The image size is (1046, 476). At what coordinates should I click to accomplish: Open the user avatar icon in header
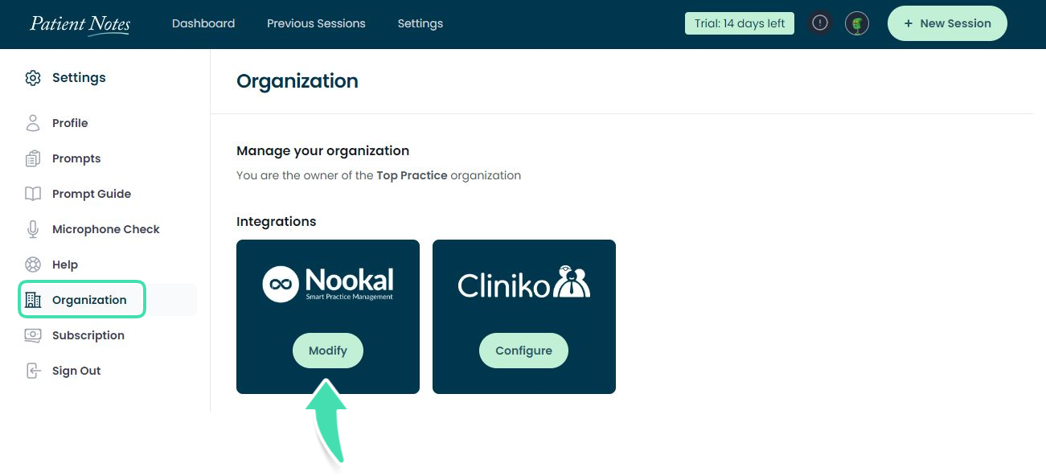(857, 23)
